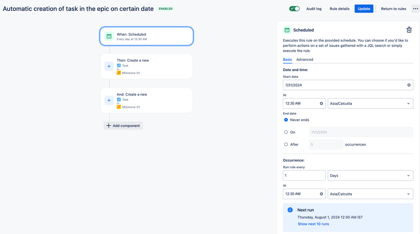
Task: Click the rule title Automatic creation of task
Action: [x=78, y=8]
